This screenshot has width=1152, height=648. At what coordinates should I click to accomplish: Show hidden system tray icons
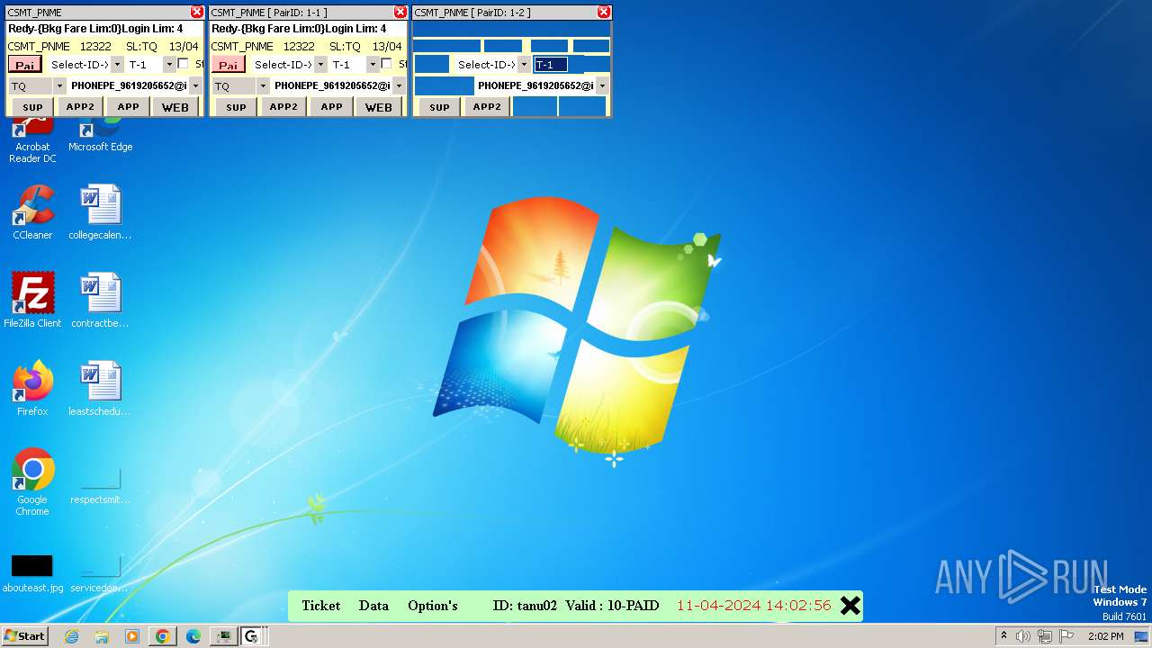click(x=1003, y=635)
